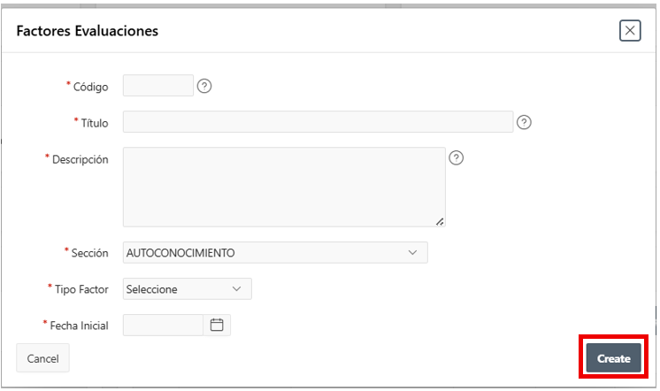Focus the Código input field
Image resolution: width=660 pixels, height=391 pixels.
157,86
